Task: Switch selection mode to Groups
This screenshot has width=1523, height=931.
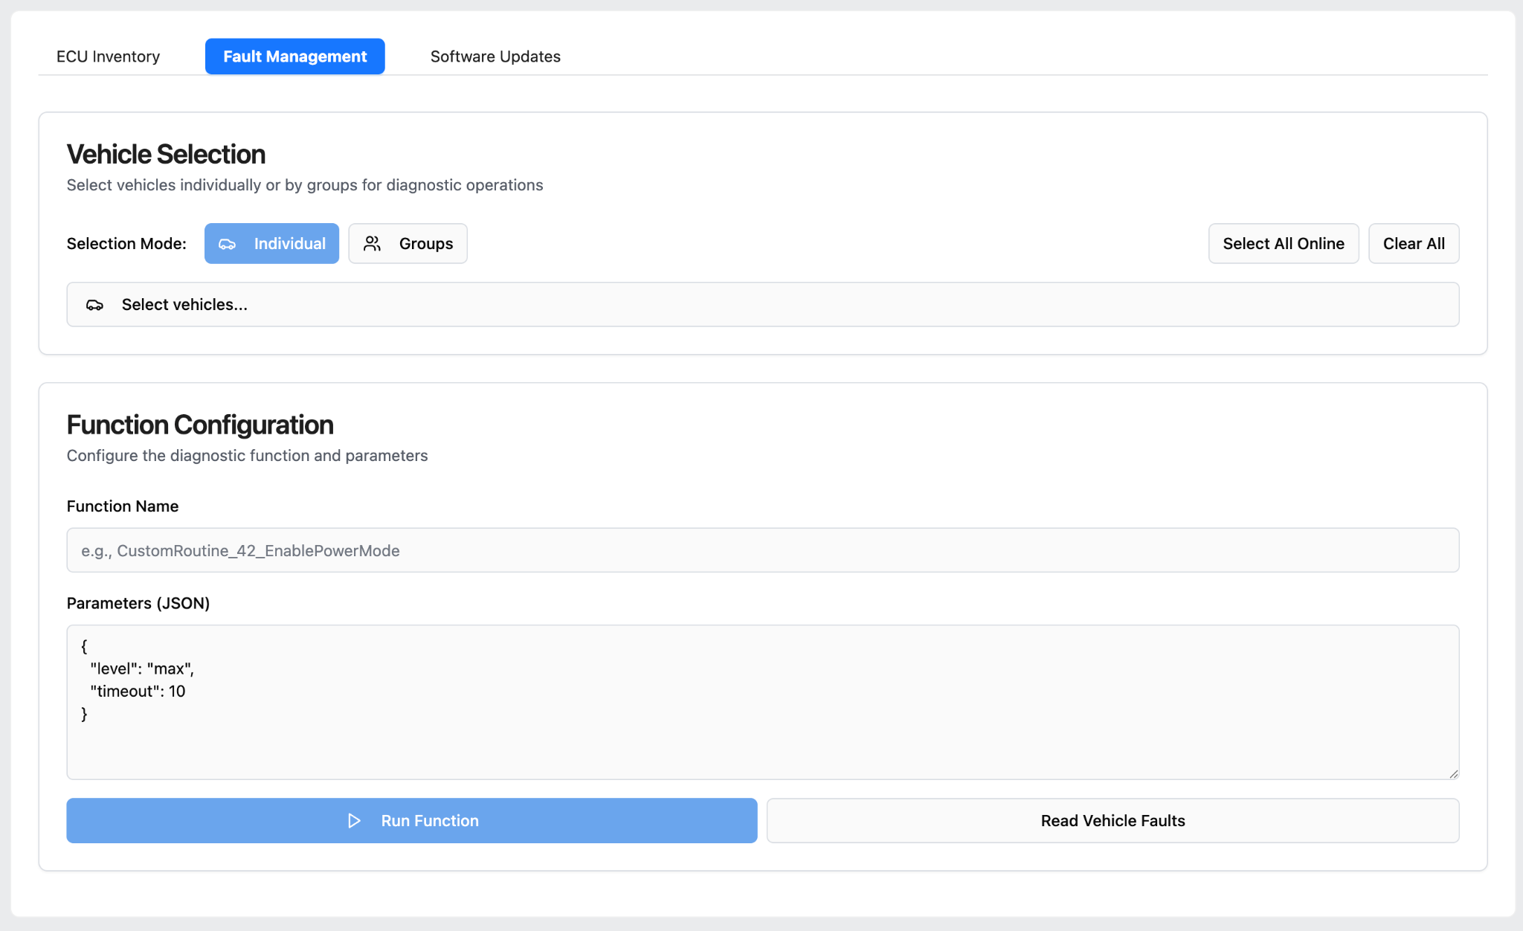Action: (408, 244)
